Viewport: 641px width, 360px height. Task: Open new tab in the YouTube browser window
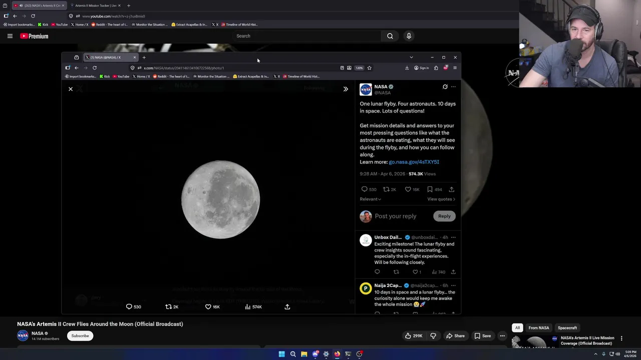(129, 5)
